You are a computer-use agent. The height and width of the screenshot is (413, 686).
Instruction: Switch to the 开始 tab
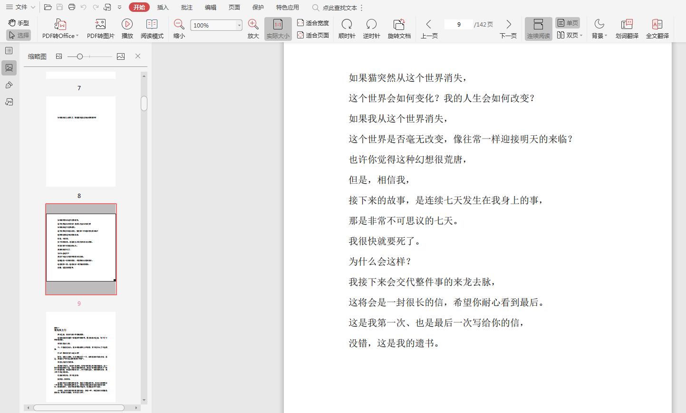[x=139, y=7]
